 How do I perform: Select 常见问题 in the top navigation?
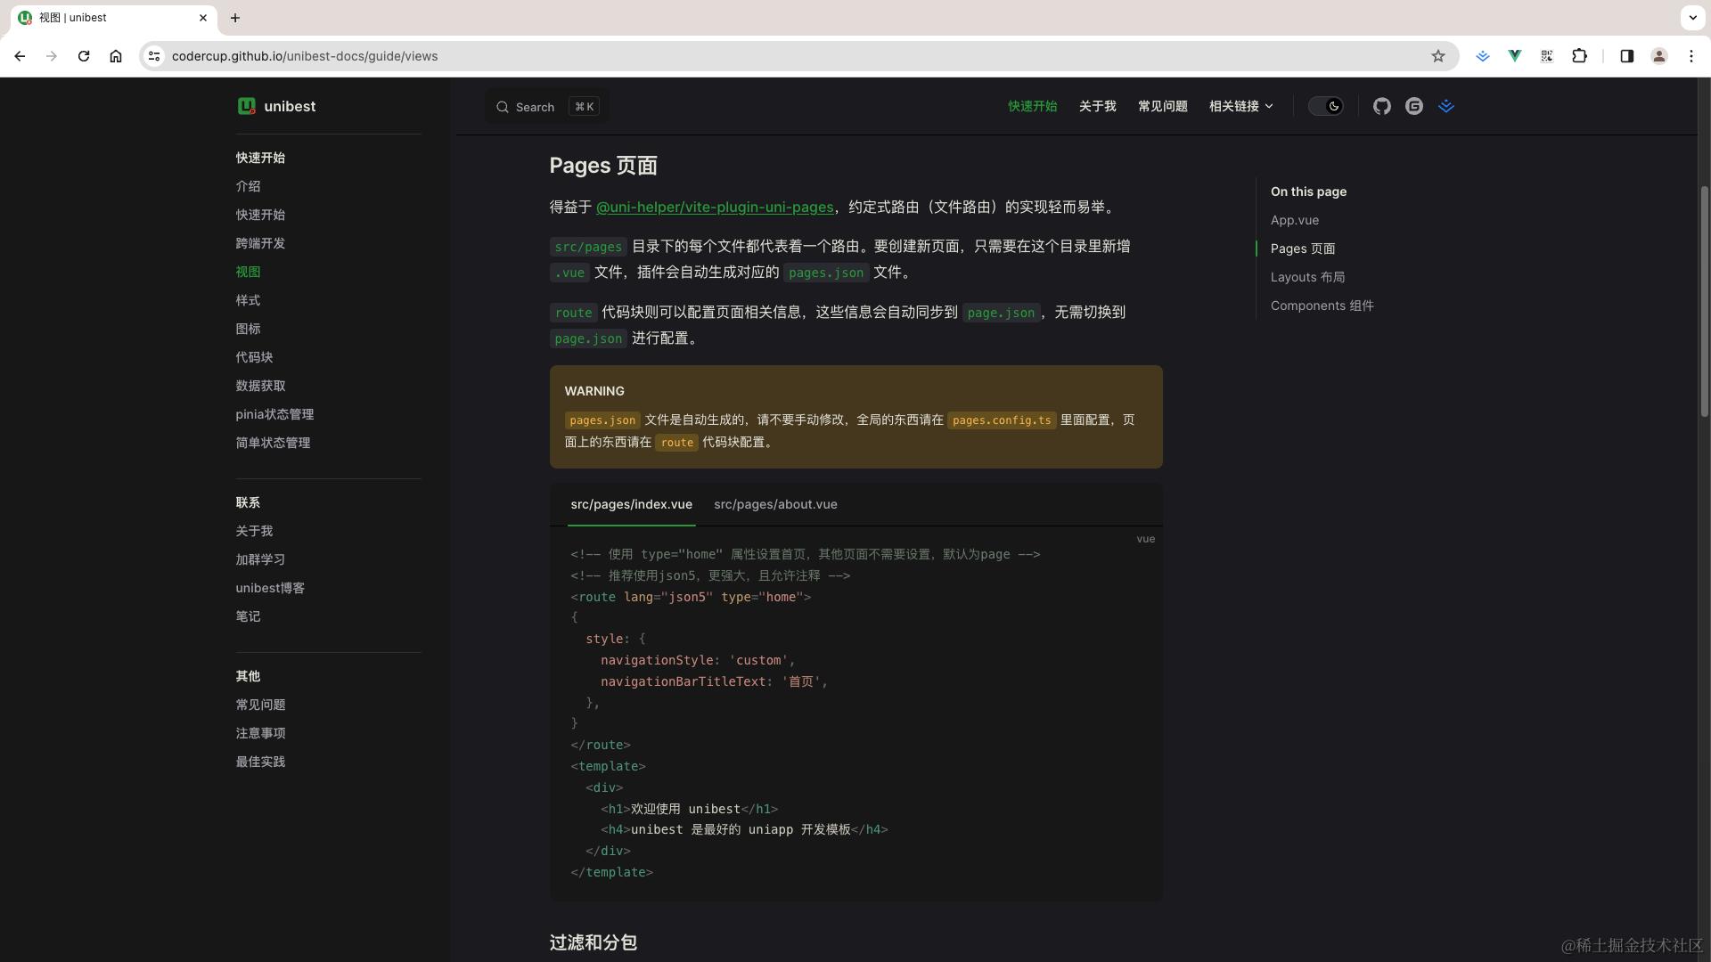[1163, 107]
